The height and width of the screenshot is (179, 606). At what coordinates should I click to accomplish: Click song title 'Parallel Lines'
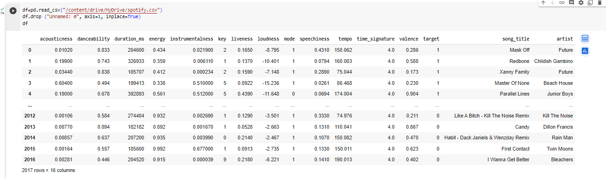coord(514,94)
